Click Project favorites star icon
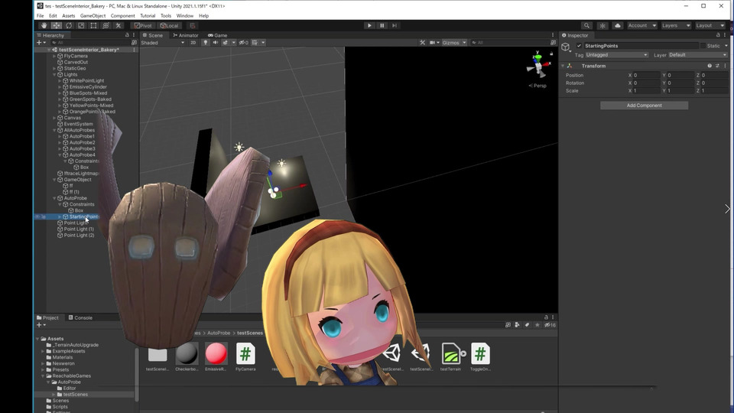The image size is (734, 413). click(x=537, y=325)
